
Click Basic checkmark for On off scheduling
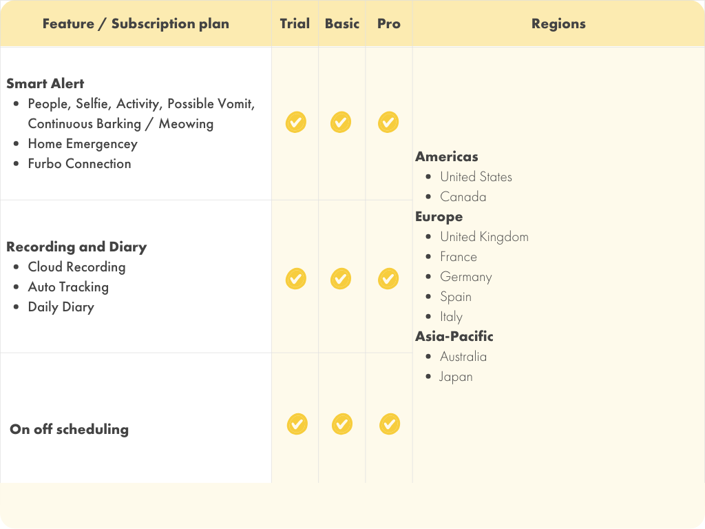(x=342, y=424)
